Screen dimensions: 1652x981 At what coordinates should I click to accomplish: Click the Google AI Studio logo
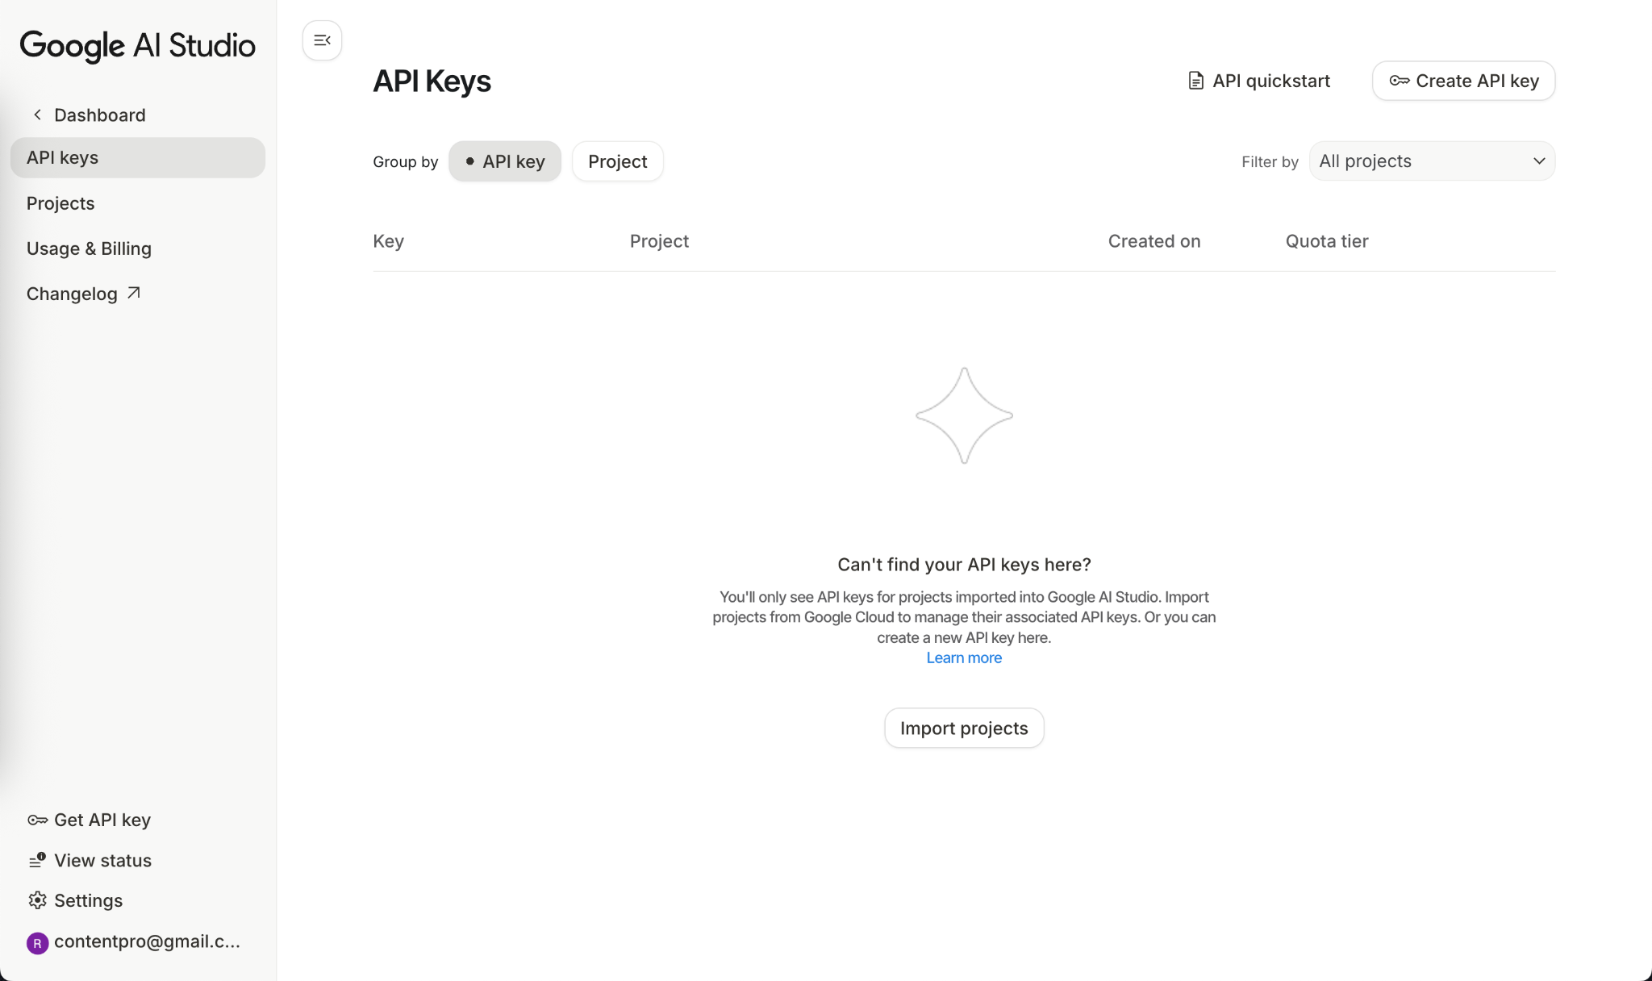(x=137, y=45)
